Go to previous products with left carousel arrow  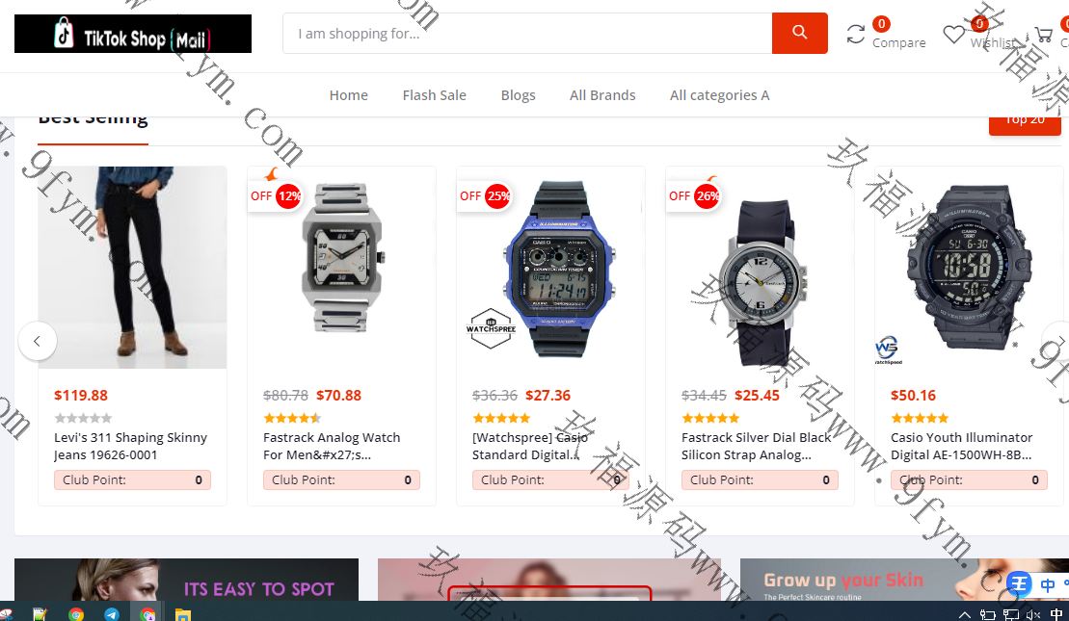pos(38,341)
